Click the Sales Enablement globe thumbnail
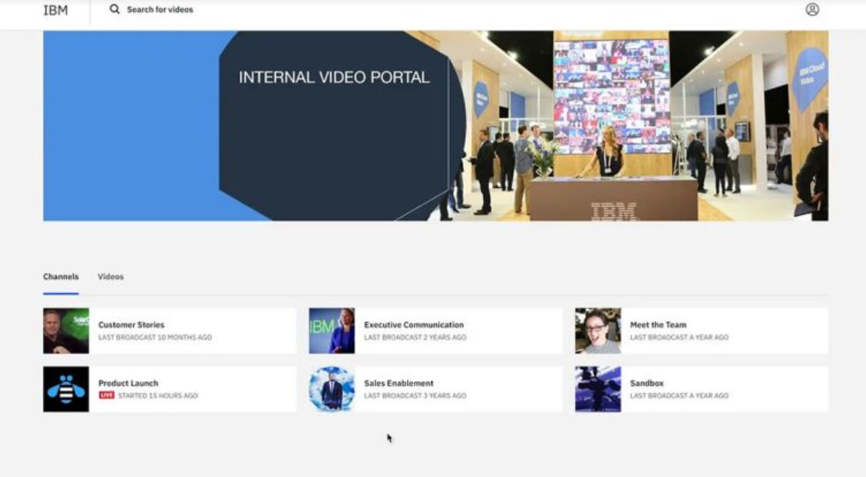The image size is (866, 477). click(x=332, y=390)
